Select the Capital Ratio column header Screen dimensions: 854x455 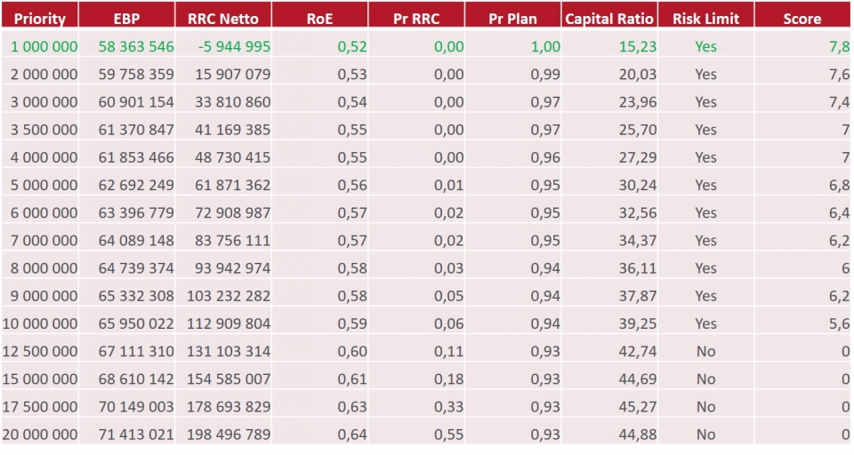click(x=609, y=19)
